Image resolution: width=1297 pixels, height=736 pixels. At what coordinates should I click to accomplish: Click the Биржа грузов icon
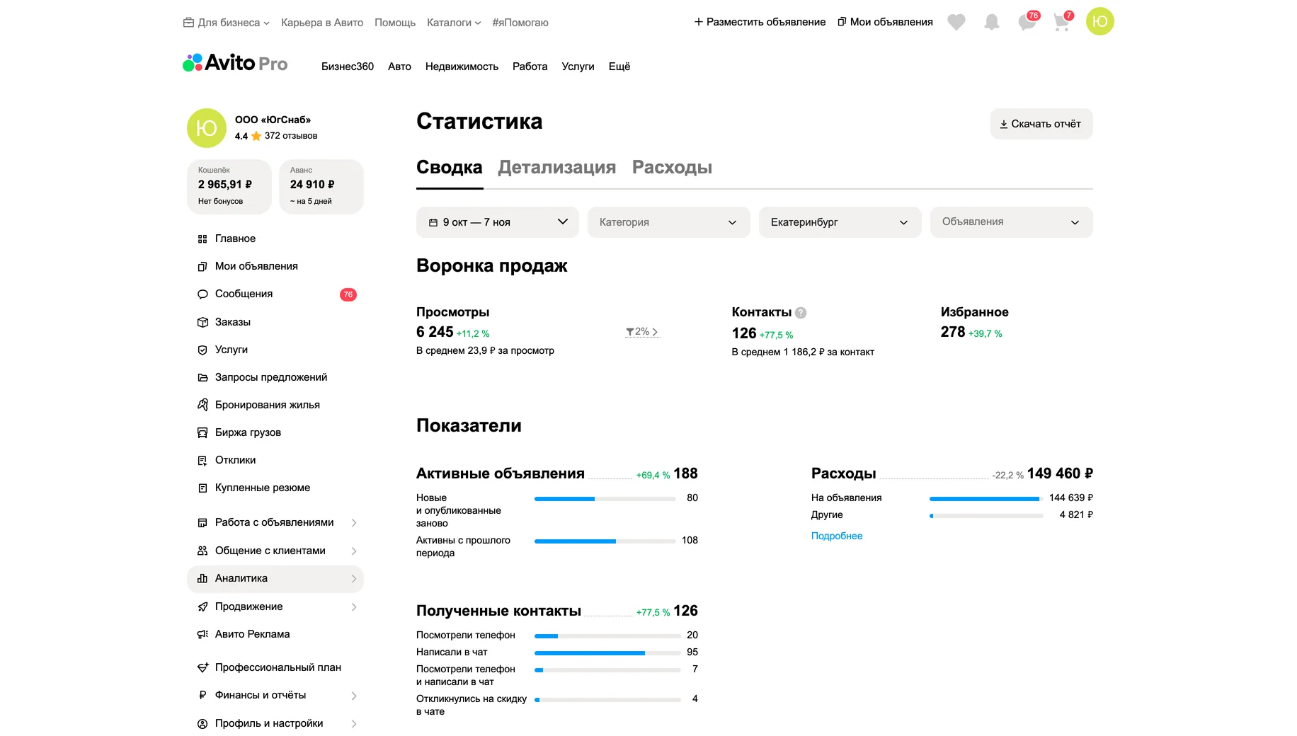pyautogui.click(x=202, y=432)
